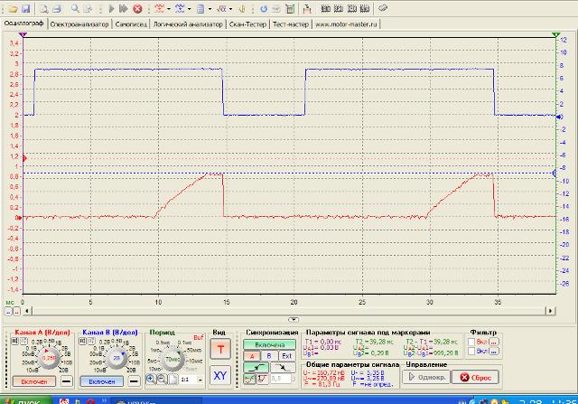Image resolution: width=578 pixels, height=404 pixels.
Task: Select Ext synchronization source
Action: pos(285,356)
